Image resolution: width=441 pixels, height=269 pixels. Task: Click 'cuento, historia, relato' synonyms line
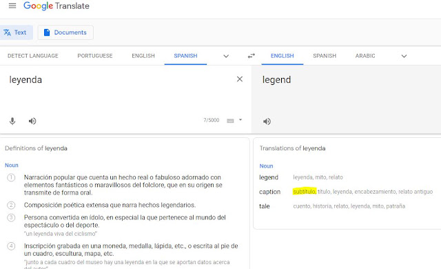[x=349, y=206]
